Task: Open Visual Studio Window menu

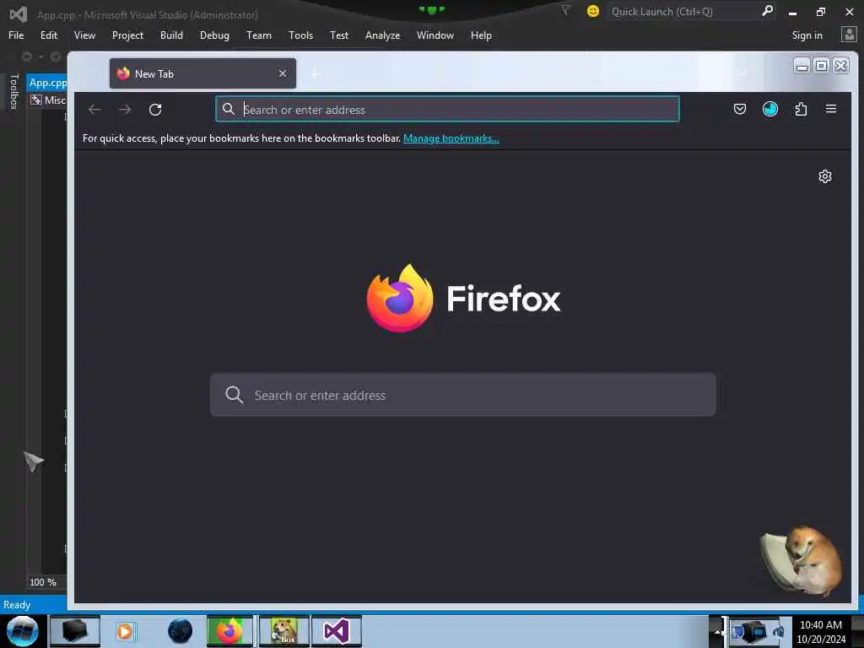Action: coord(435,35)
